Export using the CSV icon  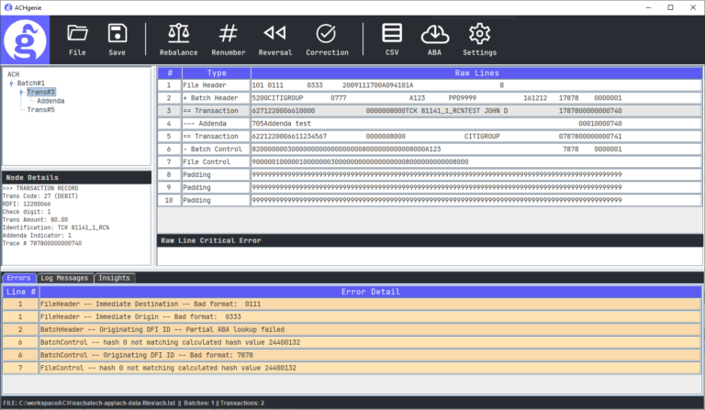click(x=392, y=34)
